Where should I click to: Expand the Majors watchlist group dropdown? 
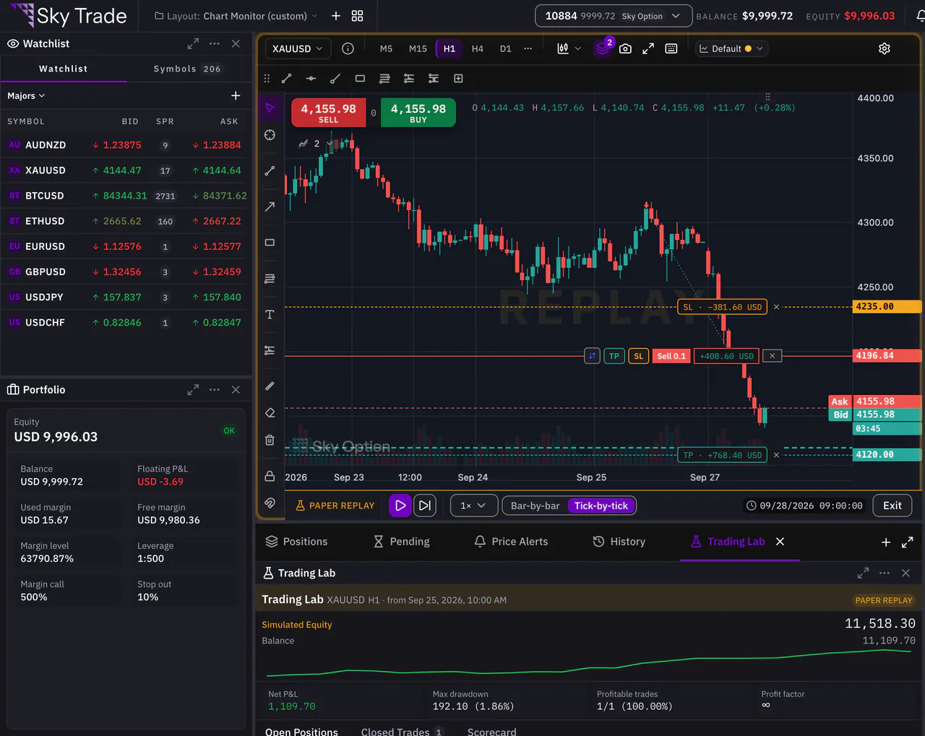(x=26, y=95)
